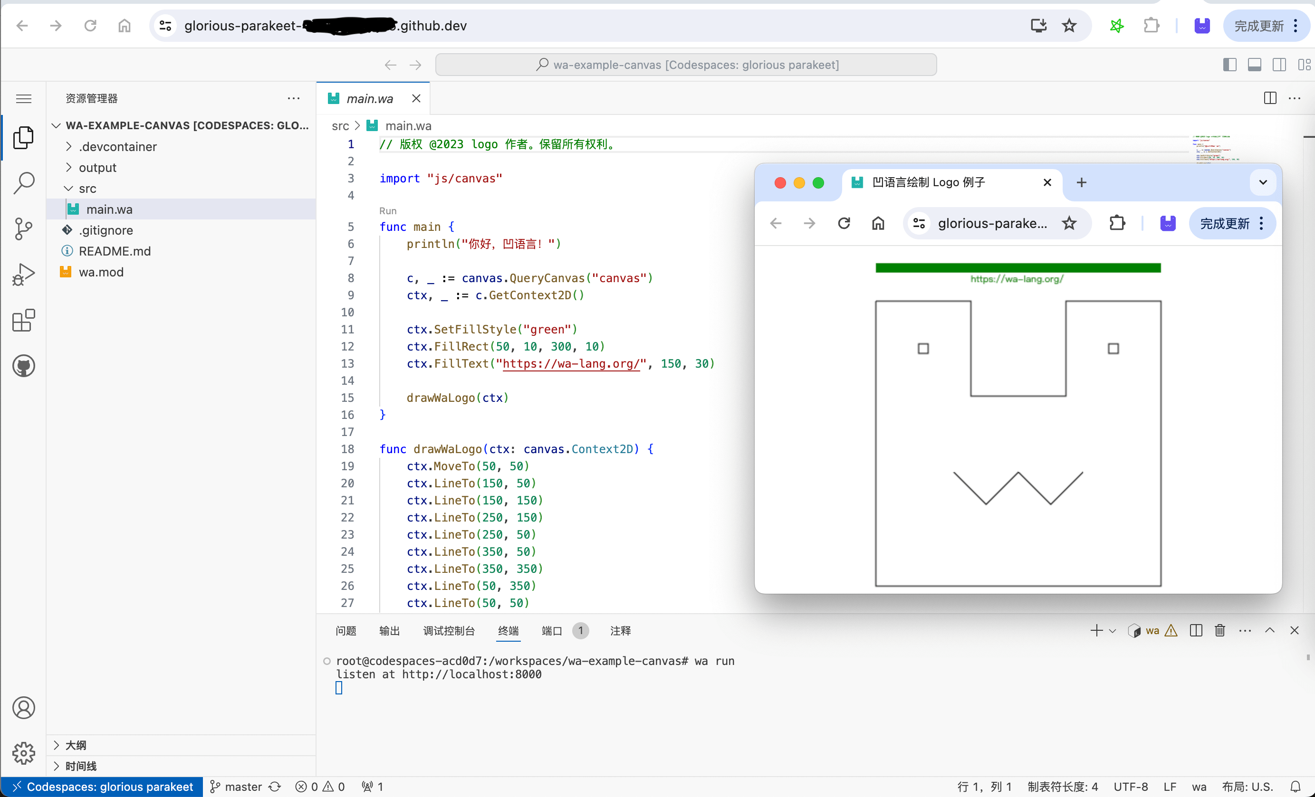Click home button in Logo preview window

pos(878,223)
